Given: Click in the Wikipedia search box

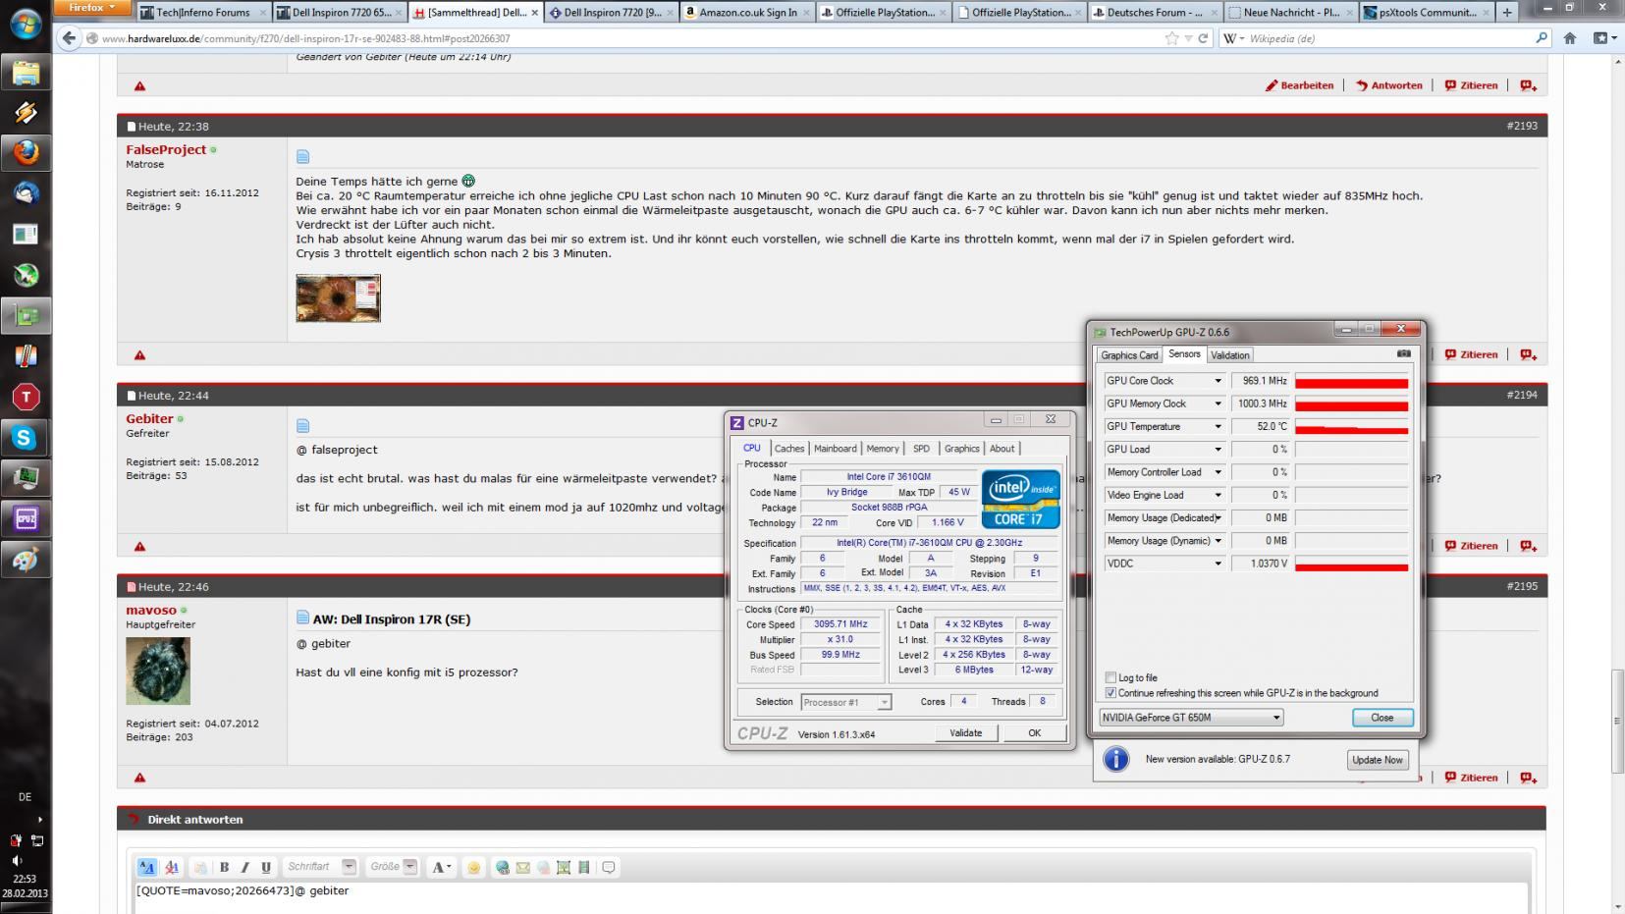Looking at the screenshot, I should tap(1386, 38).
